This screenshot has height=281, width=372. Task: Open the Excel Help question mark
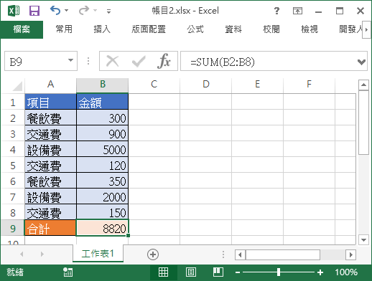click(x=276, y=11)
